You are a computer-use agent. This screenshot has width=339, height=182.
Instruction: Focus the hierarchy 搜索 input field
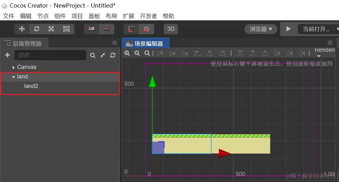tap(50, 55)
